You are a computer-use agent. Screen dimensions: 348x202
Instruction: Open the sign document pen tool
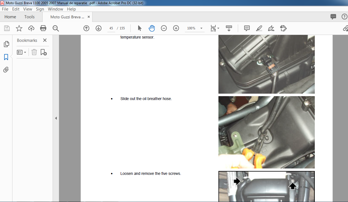(271, 28)
